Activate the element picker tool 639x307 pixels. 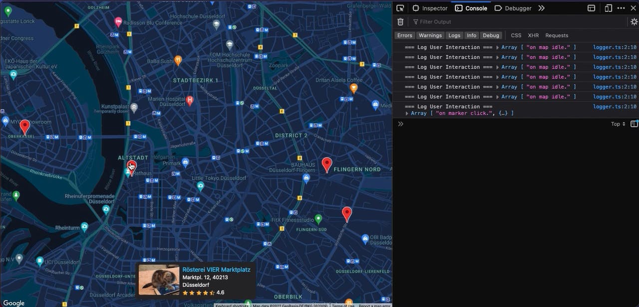pyautogui.click(x=400, y=8)
